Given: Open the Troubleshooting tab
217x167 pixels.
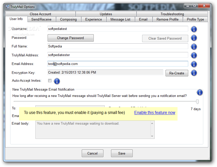Looking at the screenshot, I should click(172, 14).
